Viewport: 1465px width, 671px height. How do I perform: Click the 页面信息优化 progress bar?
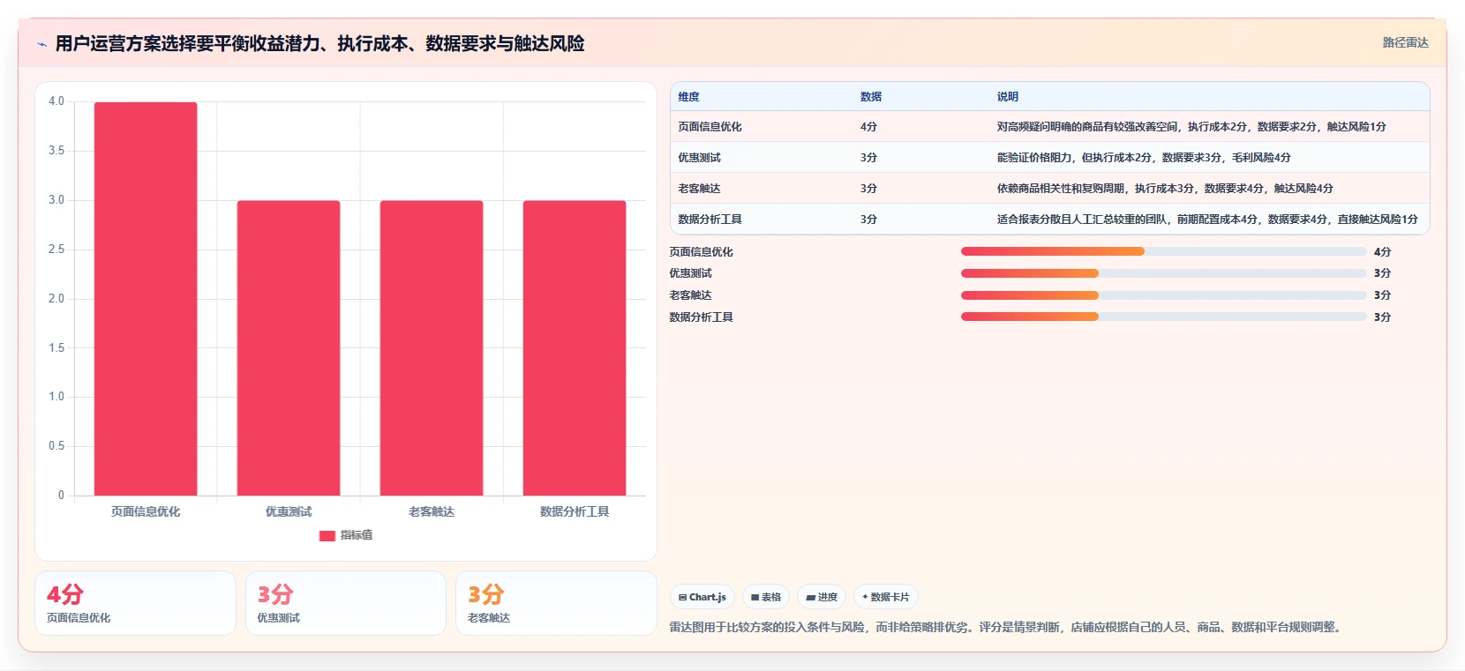(x=1163, y=251)
